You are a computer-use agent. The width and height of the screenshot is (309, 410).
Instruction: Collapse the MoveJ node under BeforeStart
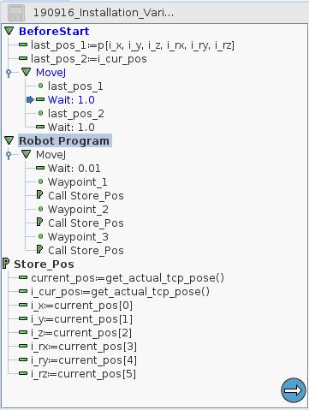click(27, 72)
